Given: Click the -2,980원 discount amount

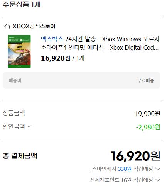Looking at the screenshot, I should point(148,127).
